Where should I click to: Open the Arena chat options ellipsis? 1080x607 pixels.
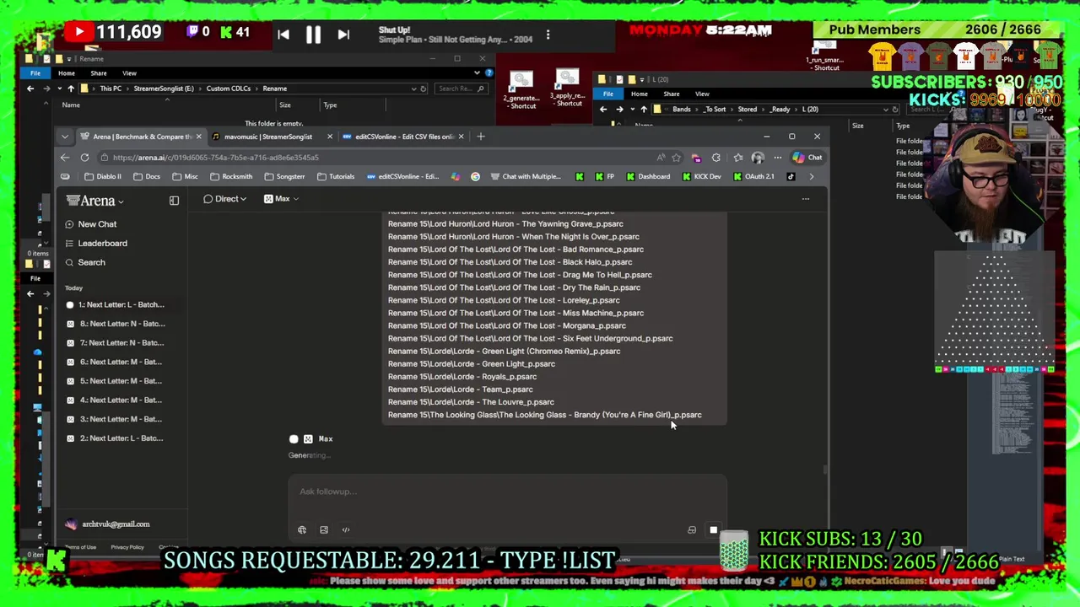point(805,199)
